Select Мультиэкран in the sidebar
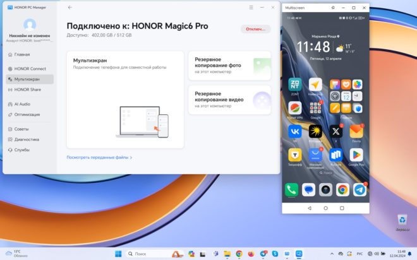The image size is (417, 260). pos(30,79)
